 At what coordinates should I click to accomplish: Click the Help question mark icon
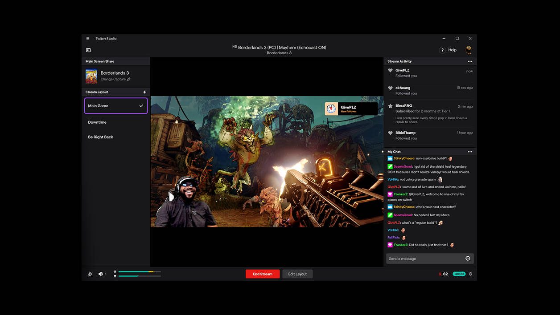pos(442,50)
